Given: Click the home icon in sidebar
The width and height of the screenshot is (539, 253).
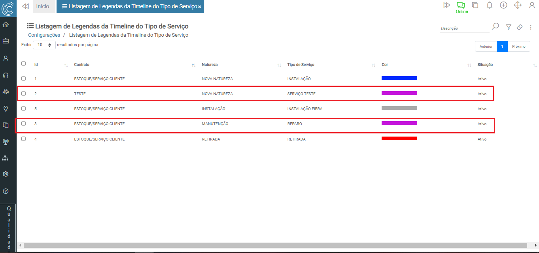Looking at the screenshot, I should (6, 25).
